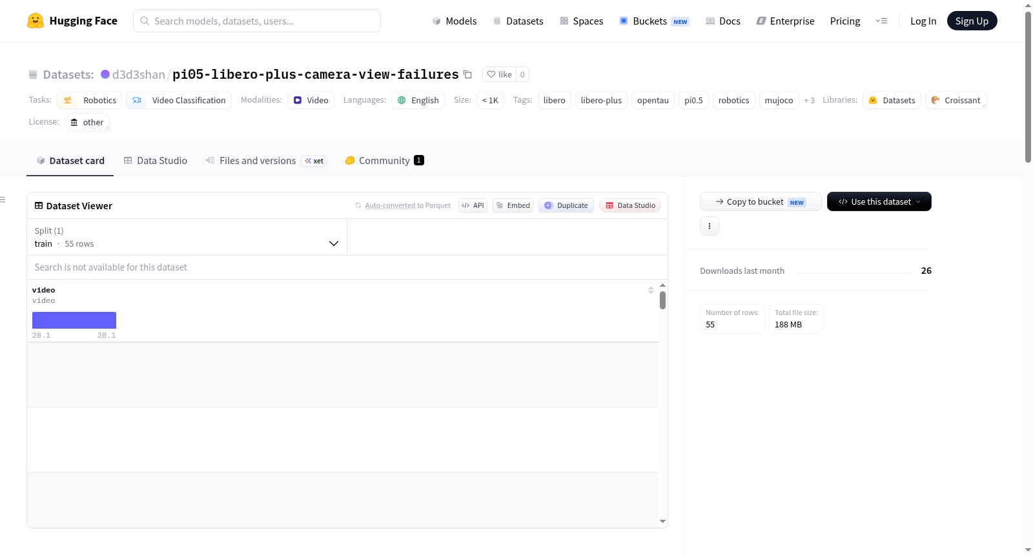This screenshot has width=1033, height=556.
Task: Click the like count 0
Action: click(x=522, y=74)
